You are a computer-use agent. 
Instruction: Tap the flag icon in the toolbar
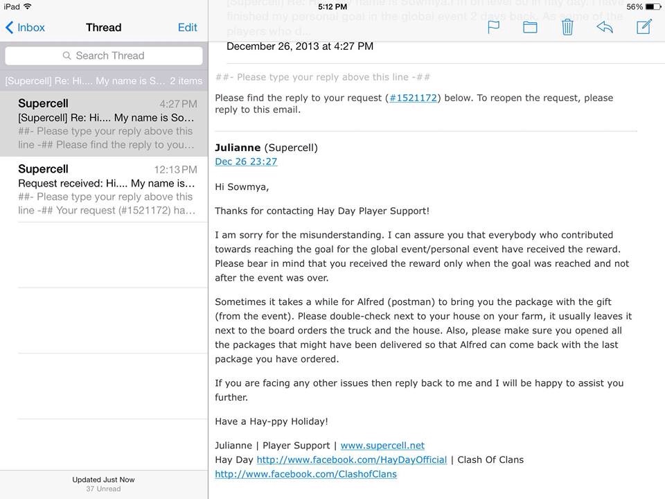494,27
